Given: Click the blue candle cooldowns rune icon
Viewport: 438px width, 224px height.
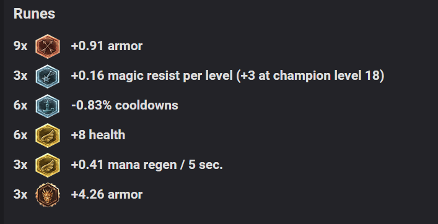Looking at the screenshot, I should 48,106.
